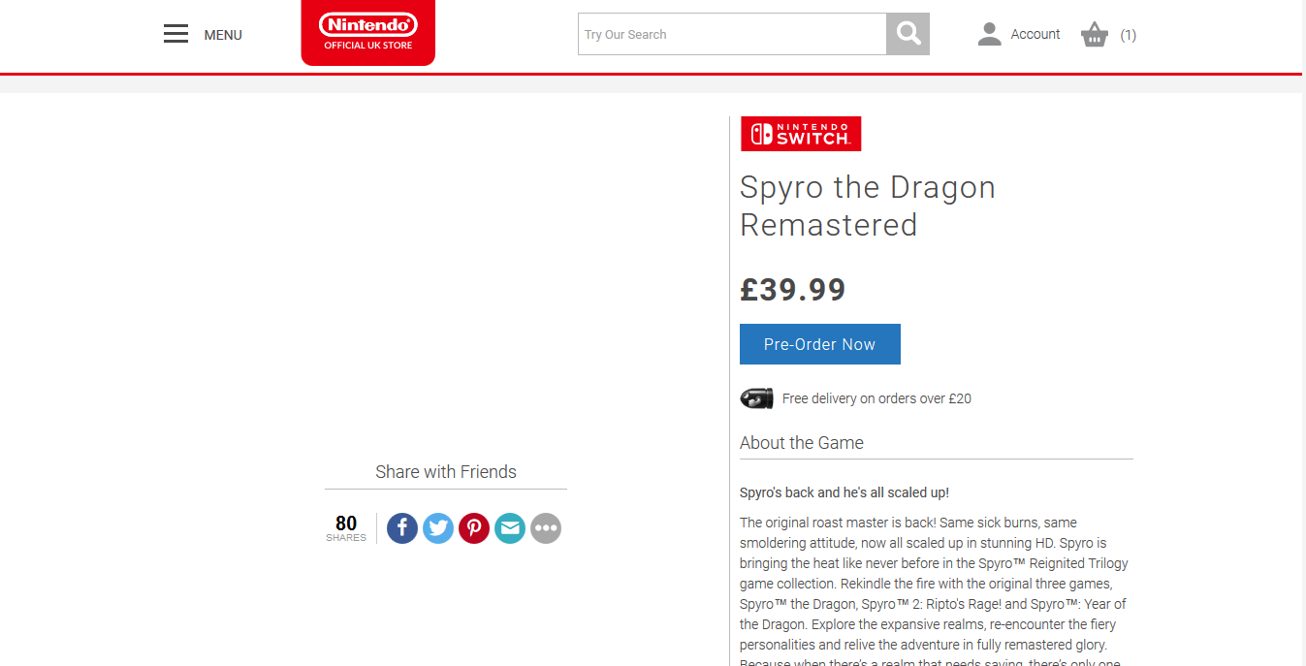Share the product on Twitter
The width and height of the screenshot is (1306, 666).
[x=438, y=528]
